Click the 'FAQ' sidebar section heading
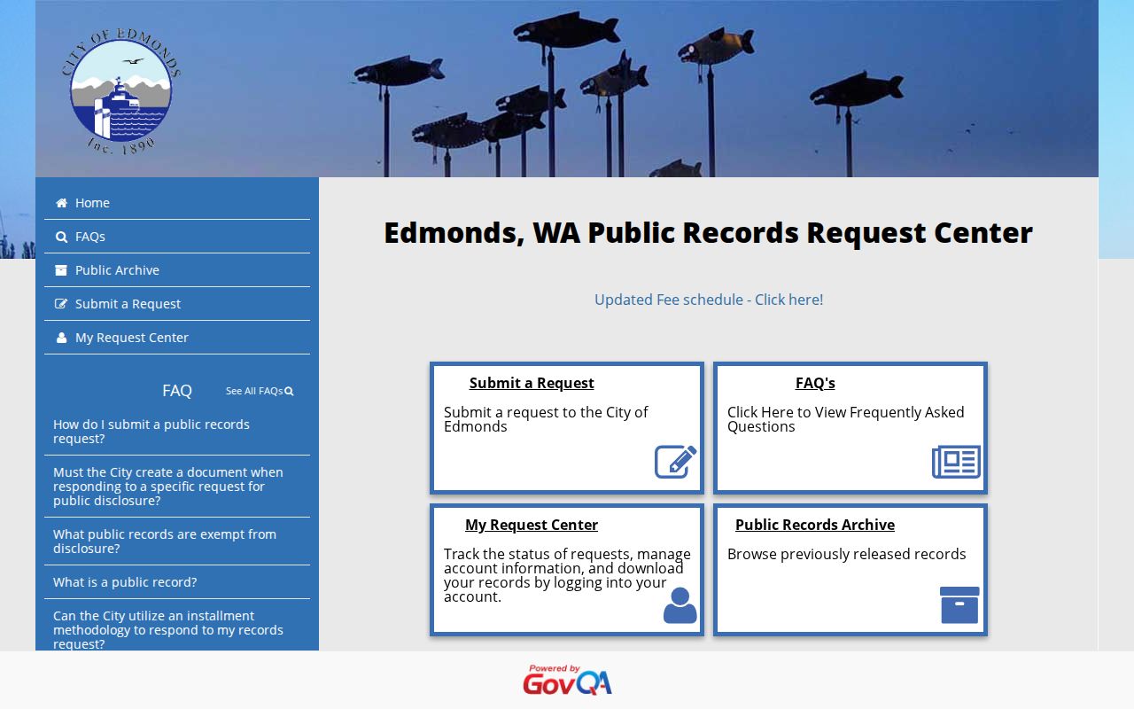The width and height of the screenshot is (1134, 709). pos(177,391)
